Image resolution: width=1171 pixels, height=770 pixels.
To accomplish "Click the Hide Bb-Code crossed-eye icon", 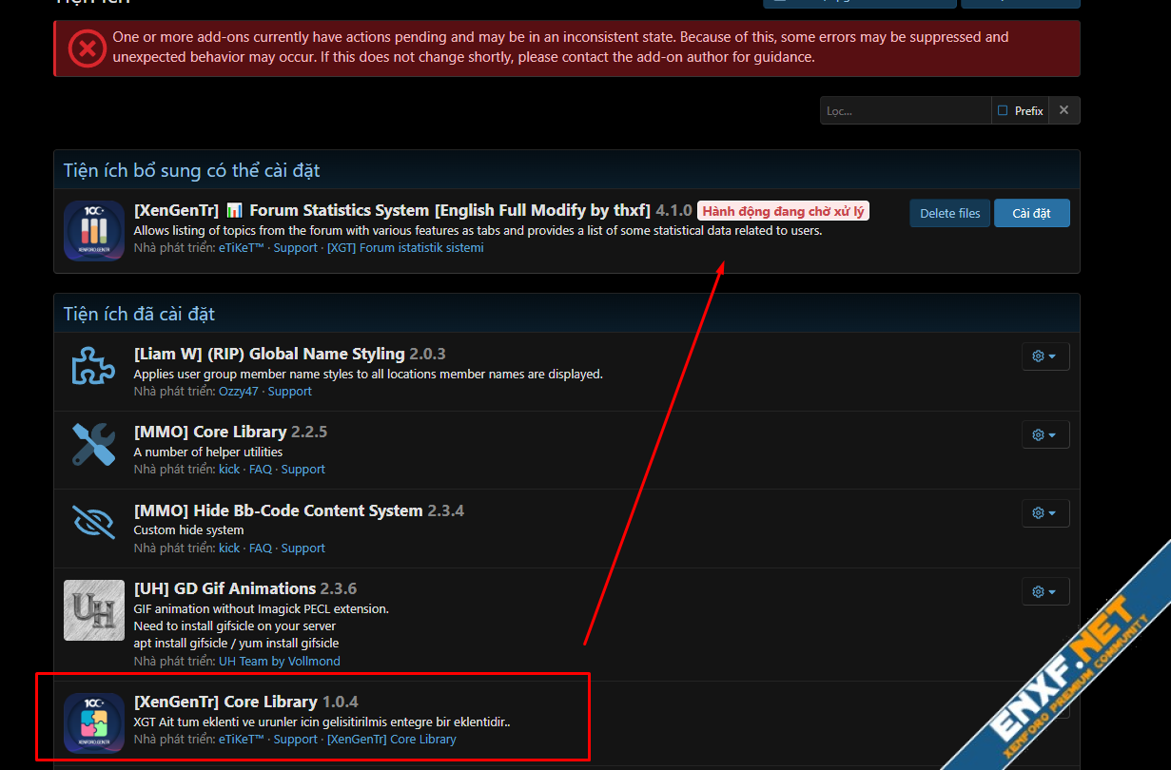I will click(94, 523).
